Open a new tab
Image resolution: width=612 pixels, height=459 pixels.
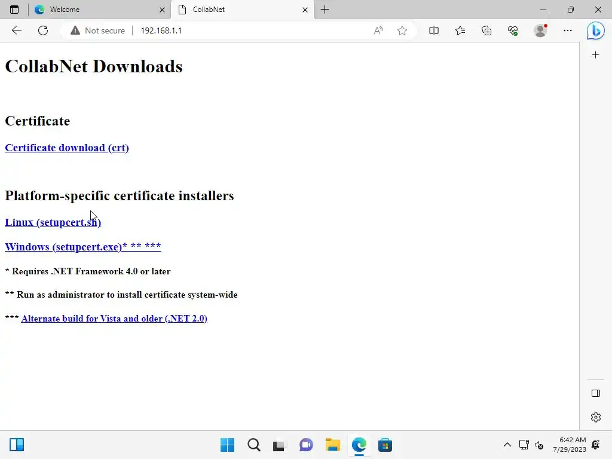pos(325,10)
